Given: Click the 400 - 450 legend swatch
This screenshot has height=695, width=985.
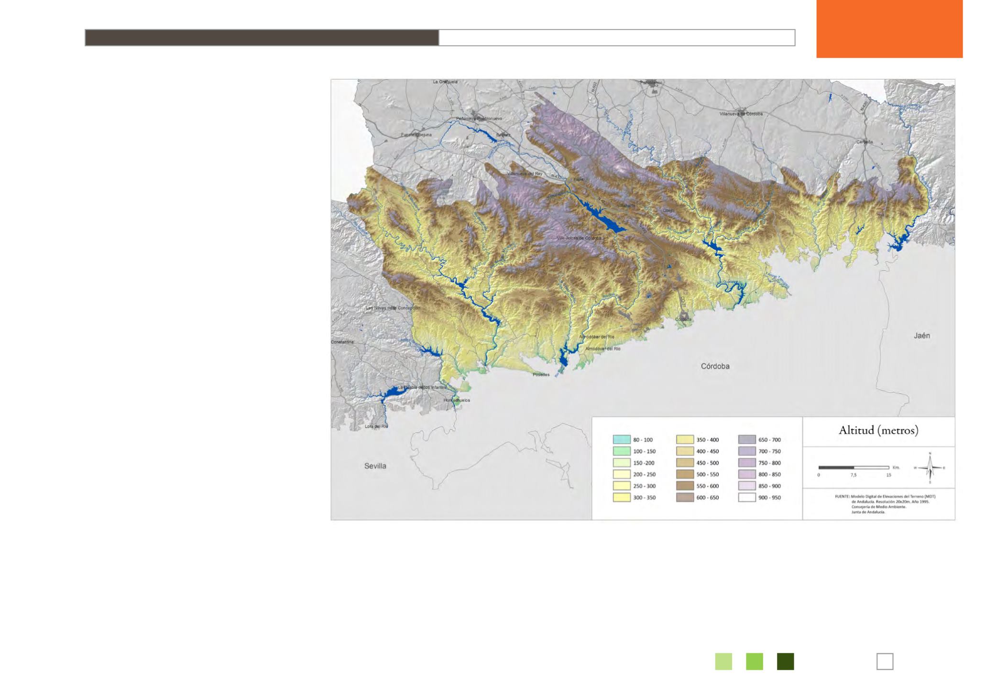Looking at the screenshot, I should coord(685,451).
